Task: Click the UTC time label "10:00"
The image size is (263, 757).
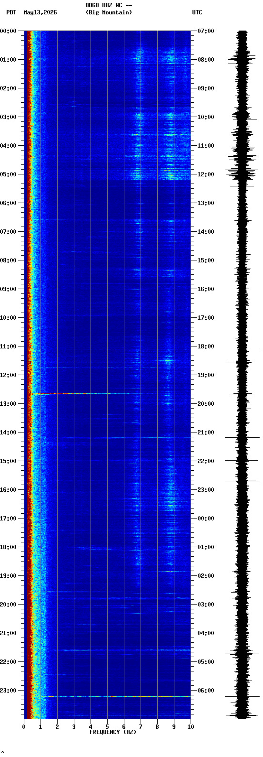Action: pos(206,117)
